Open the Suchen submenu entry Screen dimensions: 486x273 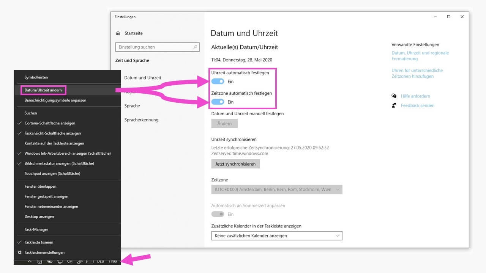[x=67, y=113]
